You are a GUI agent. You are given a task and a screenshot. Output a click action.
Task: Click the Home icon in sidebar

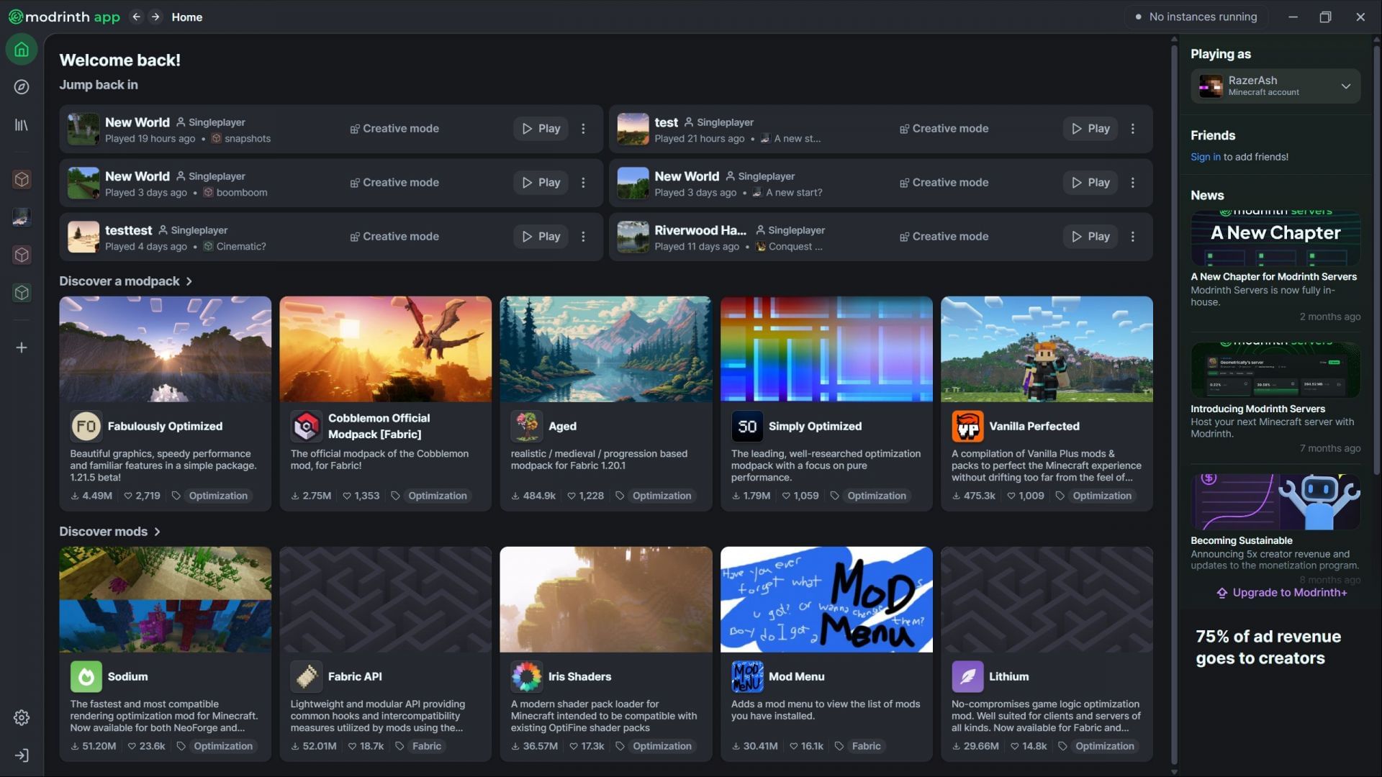click(22, 50)
